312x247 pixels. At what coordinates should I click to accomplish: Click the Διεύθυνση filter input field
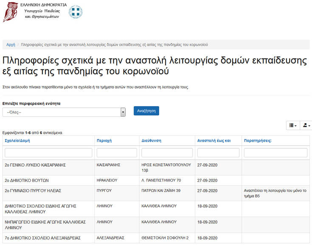tap(167, 153)
